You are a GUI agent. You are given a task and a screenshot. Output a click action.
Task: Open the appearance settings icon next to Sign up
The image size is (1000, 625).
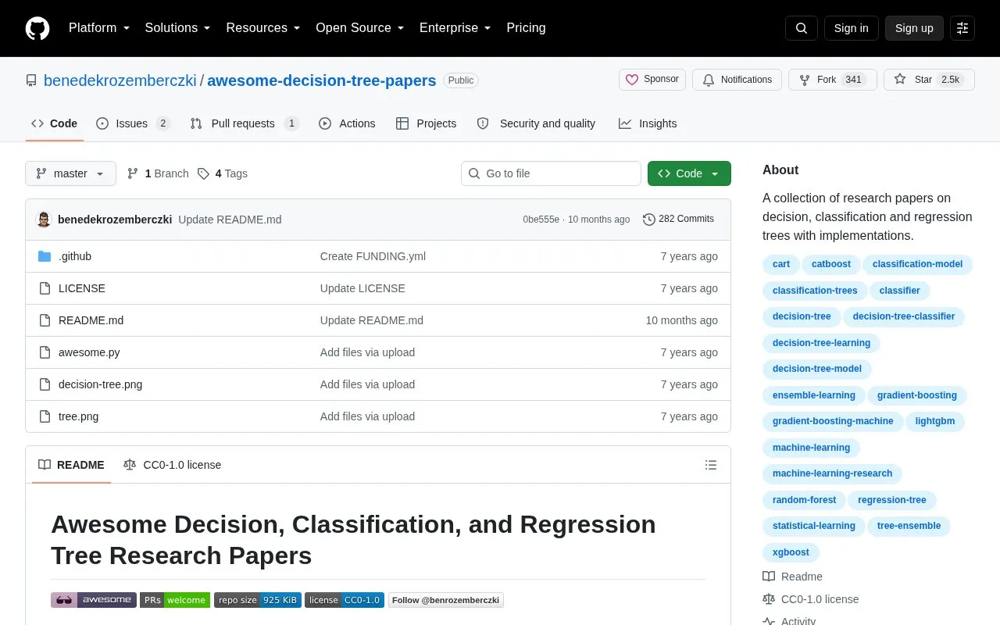962,28
